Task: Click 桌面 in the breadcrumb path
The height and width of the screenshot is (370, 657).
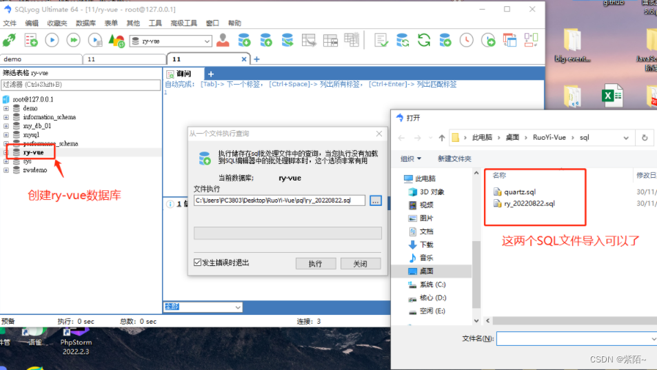Action: (x=512, y=137)
